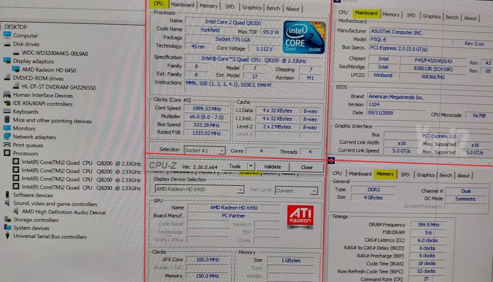Screen dimensions: 493x282
Task: Click the Intel Core 2 Quad logo
Action: 304,37
